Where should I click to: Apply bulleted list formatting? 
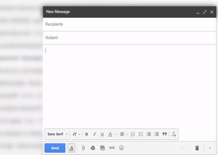141,134
